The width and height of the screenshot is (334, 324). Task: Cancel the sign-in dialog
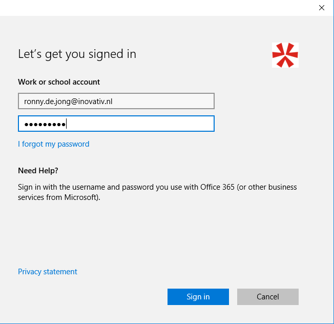point(267,297)
